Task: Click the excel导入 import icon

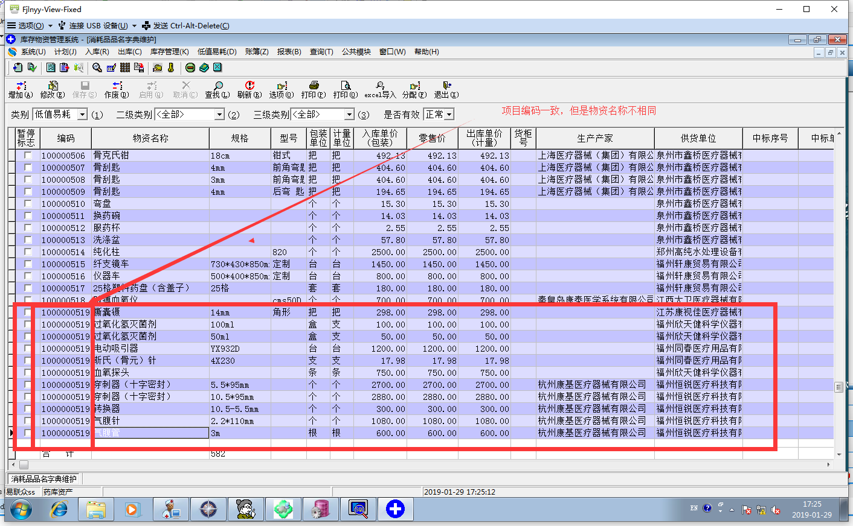Action: (380, 86)
